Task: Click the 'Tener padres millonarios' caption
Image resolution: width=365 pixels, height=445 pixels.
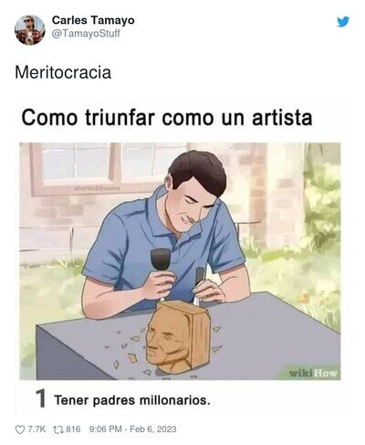Action: 132,400
